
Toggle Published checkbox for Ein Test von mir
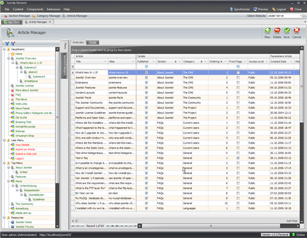pos(146,193)
